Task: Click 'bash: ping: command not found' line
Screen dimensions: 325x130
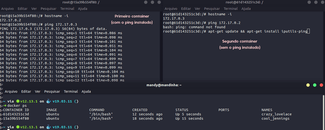Action: [x=194, y=27]
